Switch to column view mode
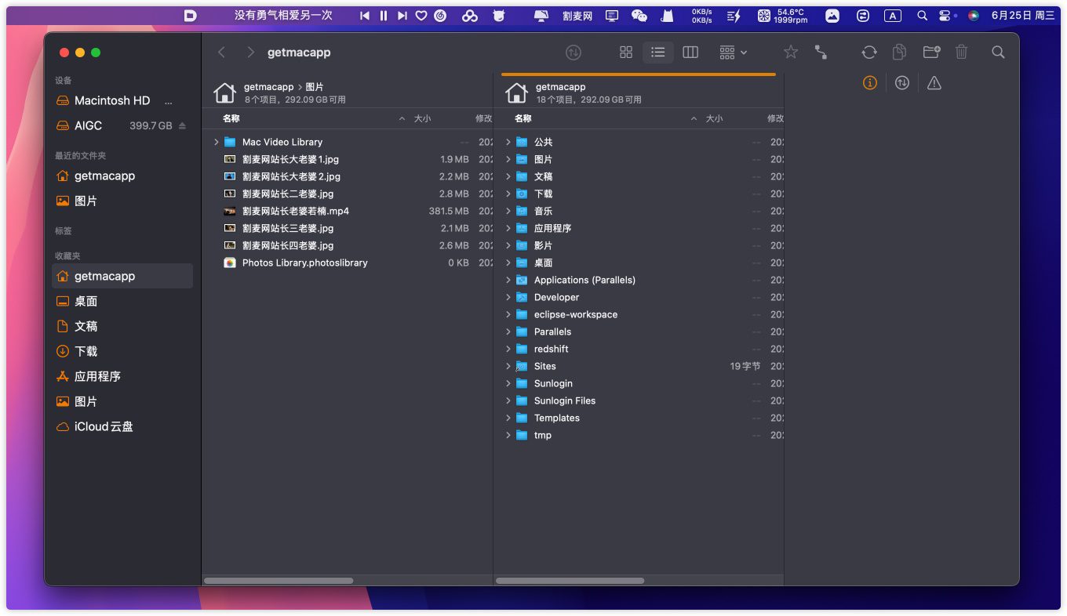 (690, 53)
